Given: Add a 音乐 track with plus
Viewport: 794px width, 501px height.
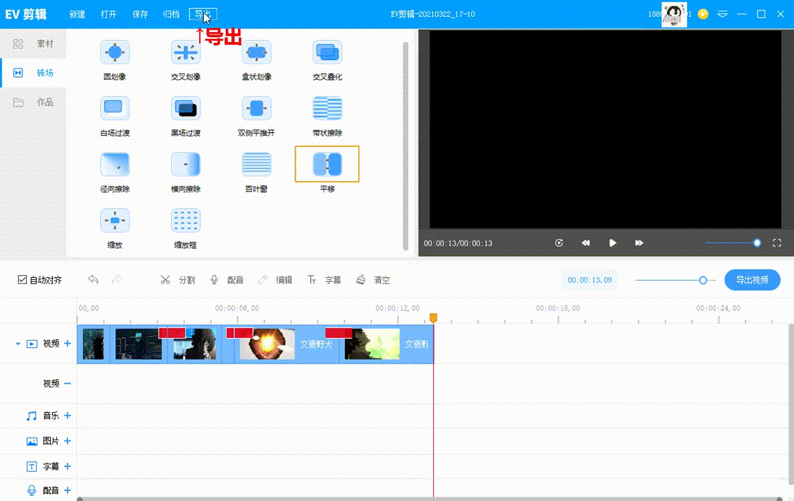Looking at the screenshot, I should tap(68, 415).
